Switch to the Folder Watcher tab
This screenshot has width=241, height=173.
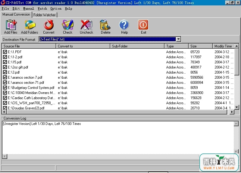(x=44, y=15)
